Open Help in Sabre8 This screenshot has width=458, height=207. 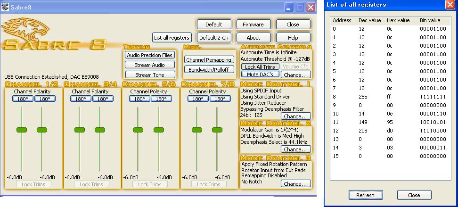tap(293, 37)
